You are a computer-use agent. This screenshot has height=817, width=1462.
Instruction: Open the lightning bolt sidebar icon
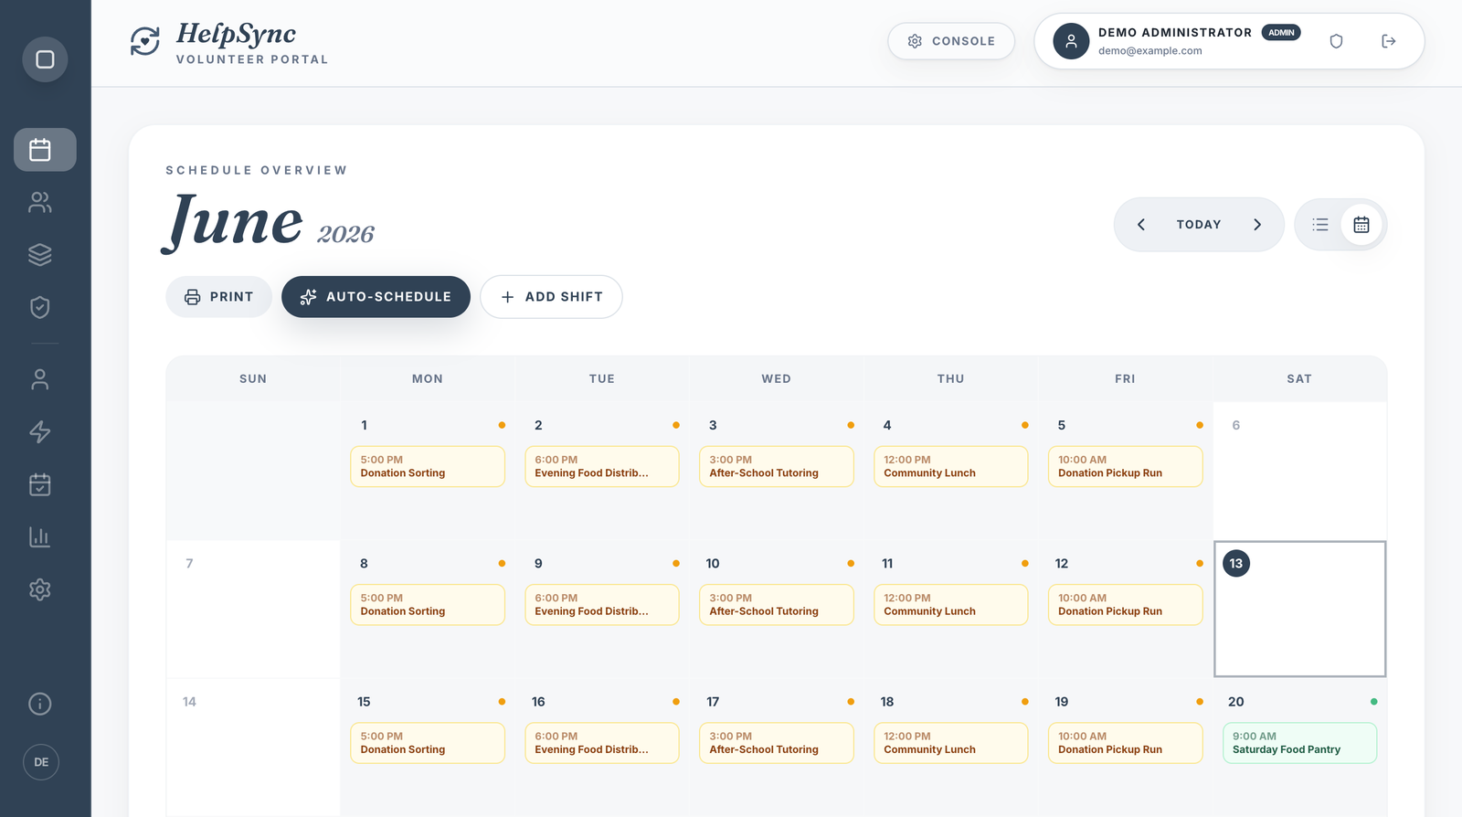[40, 431]
